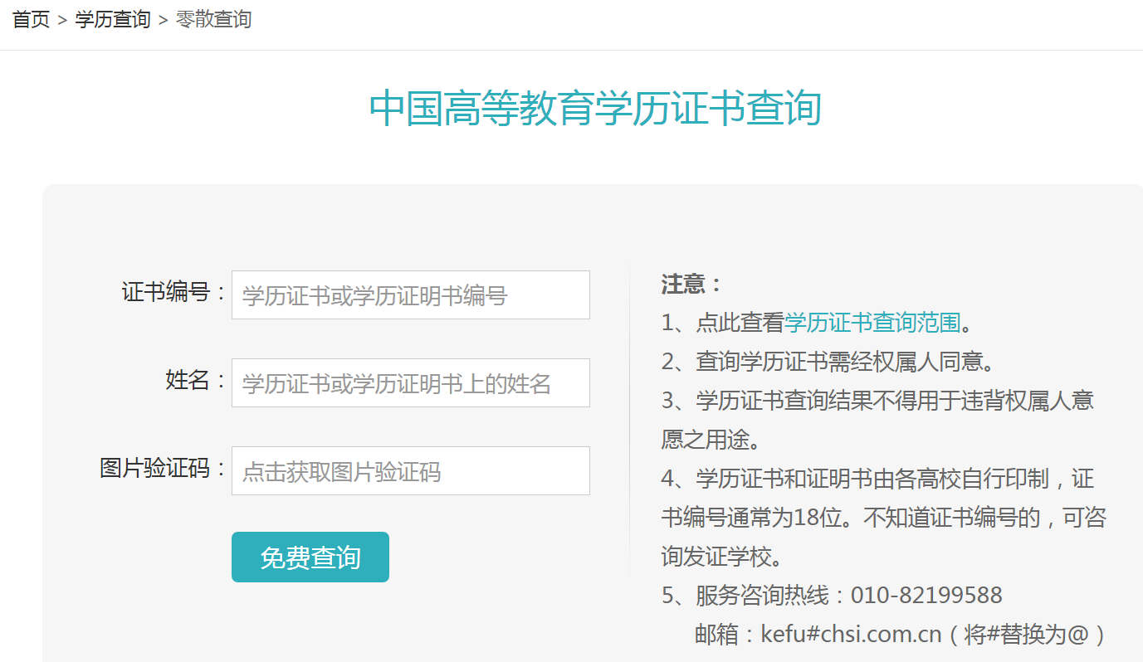Click the hotline number 010-82199588
1143x662 pixels.
(926, 595)
